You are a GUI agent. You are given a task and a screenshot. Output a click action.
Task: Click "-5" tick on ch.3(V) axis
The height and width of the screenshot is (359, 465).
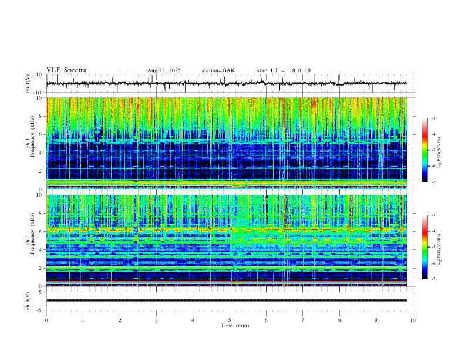(x=40, y=310)
